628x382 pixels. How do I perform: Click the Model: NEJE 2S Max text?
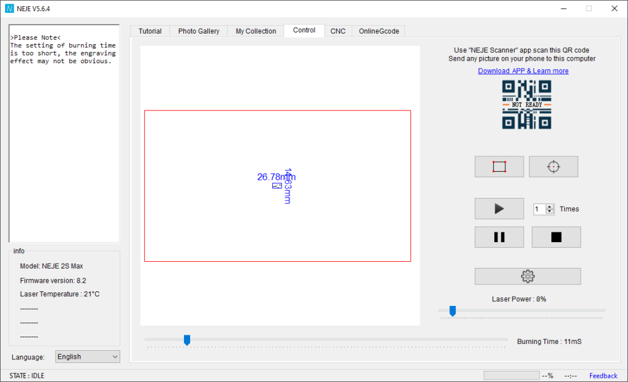[x=52, y=266]
